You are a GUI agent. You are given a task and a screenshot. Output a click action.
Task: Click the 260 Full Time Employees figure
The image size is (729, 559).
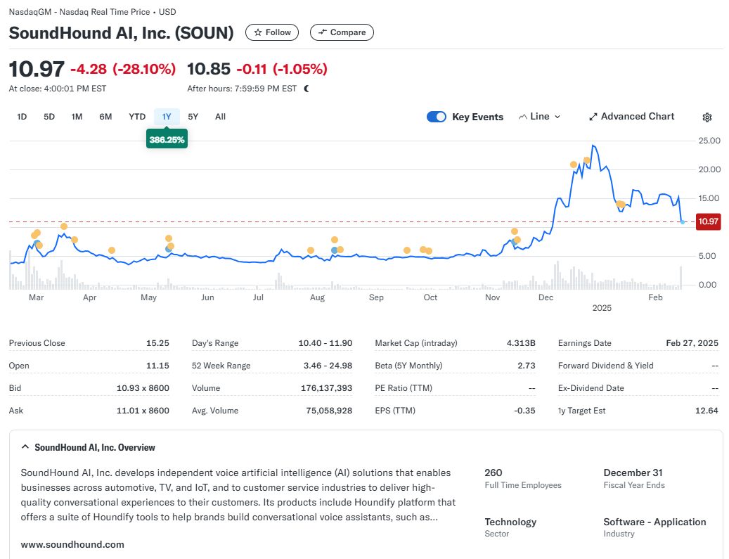click(x=493, y=473)
